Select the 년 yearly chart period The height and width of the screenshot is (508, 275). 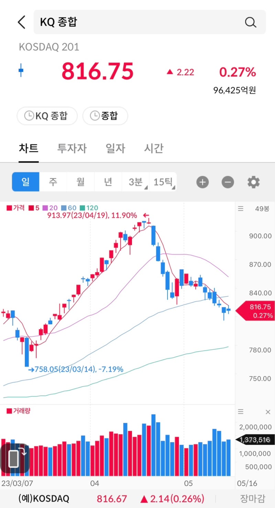(108, 182)
